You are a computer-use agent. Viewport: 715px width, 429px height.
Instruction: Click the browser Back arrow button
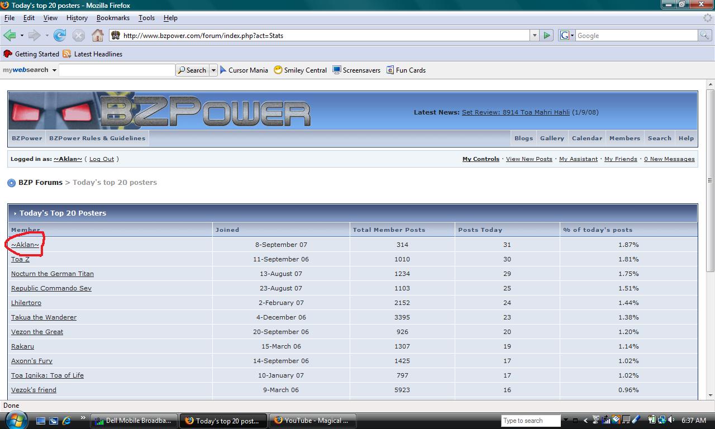[x=9, y=35]
